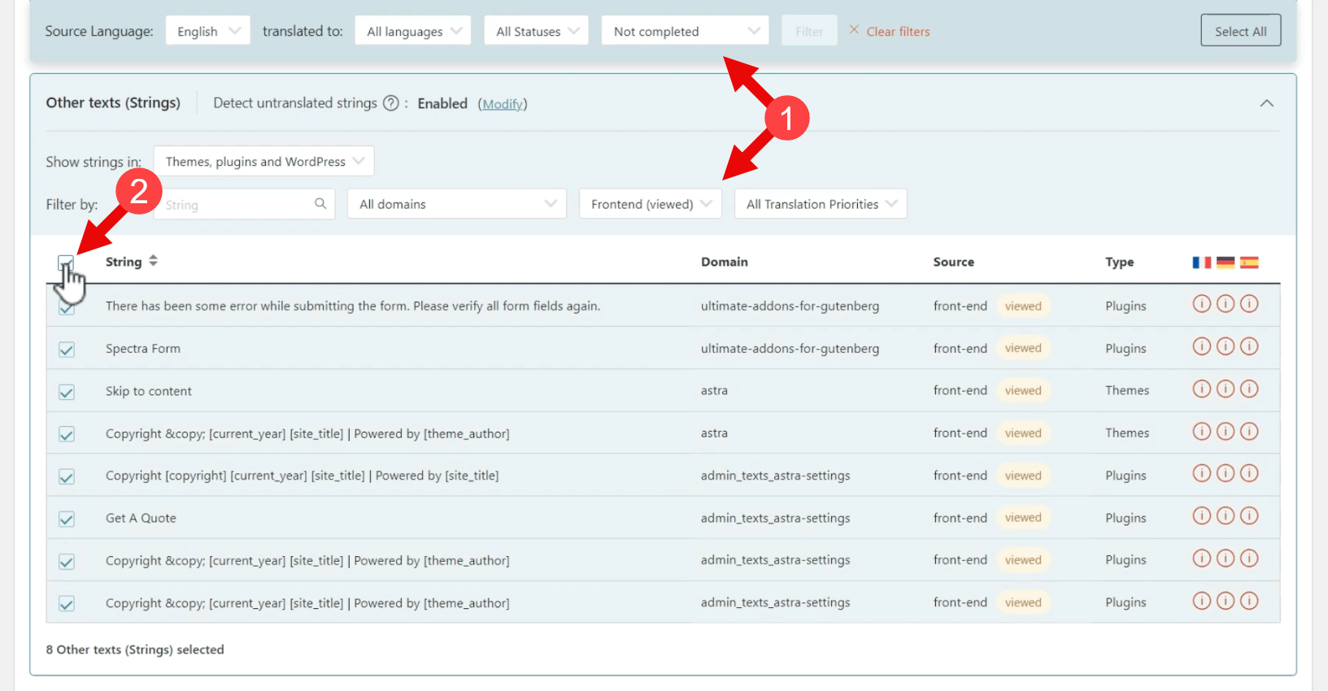This screenshot has height=691, width=1328.
Task: Click Spanish status icon for 'Get A Quote'
Action: tap(1249, 515)
